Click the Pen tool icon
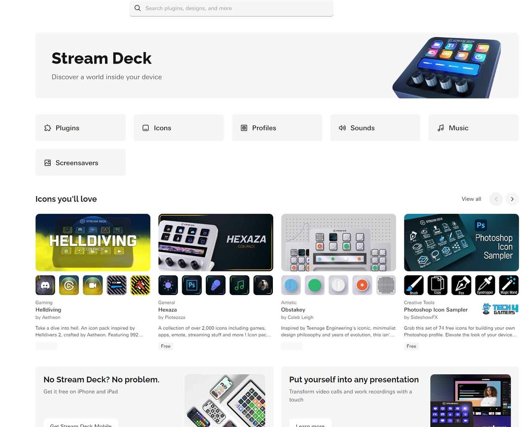 (461, 285)
